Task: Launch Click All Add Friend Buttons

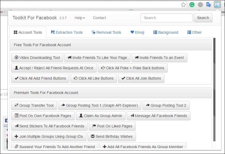Action: [40, 78]
